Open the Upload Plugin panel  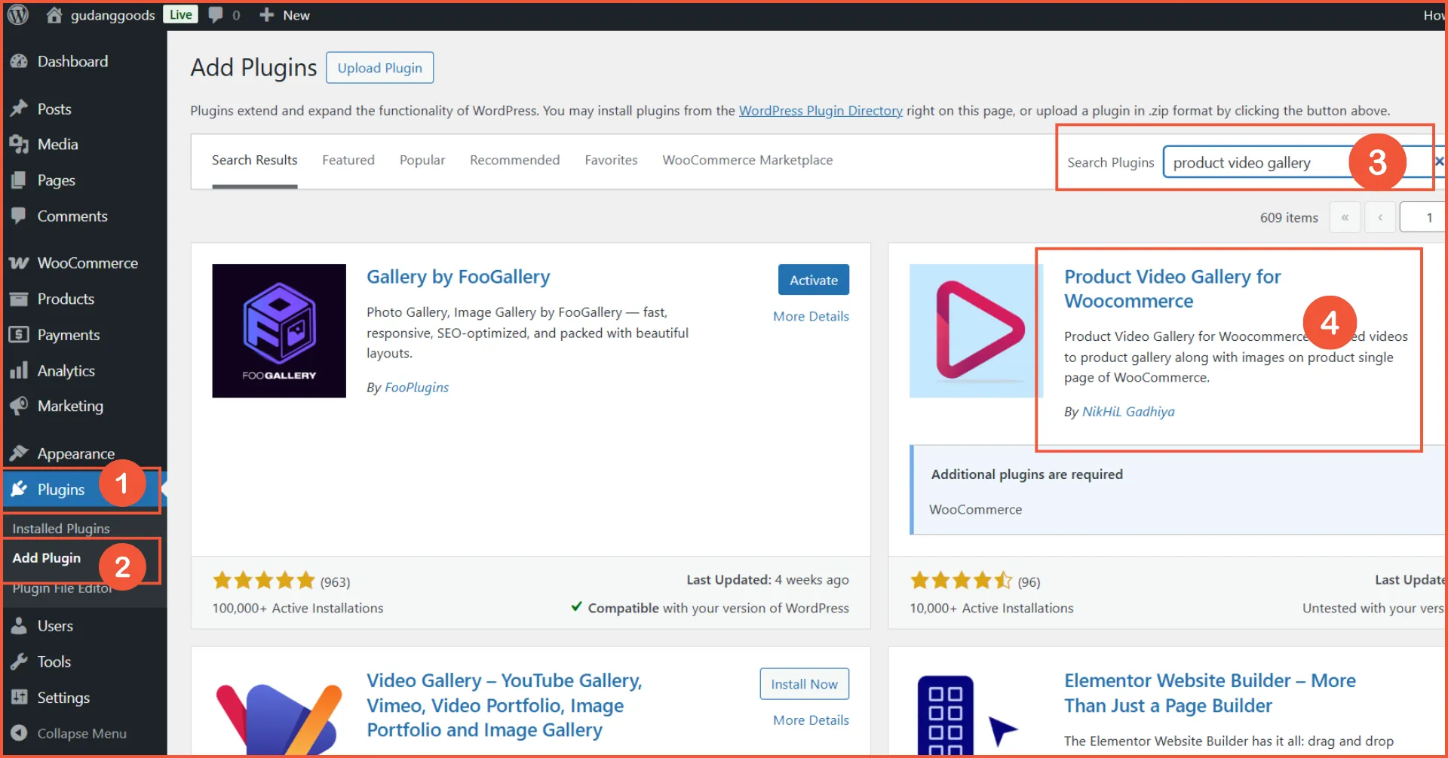(x=379, y=67)
